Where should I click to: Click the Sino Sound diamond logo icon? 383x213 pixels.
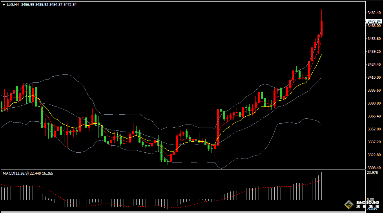[x=349, y=204]
